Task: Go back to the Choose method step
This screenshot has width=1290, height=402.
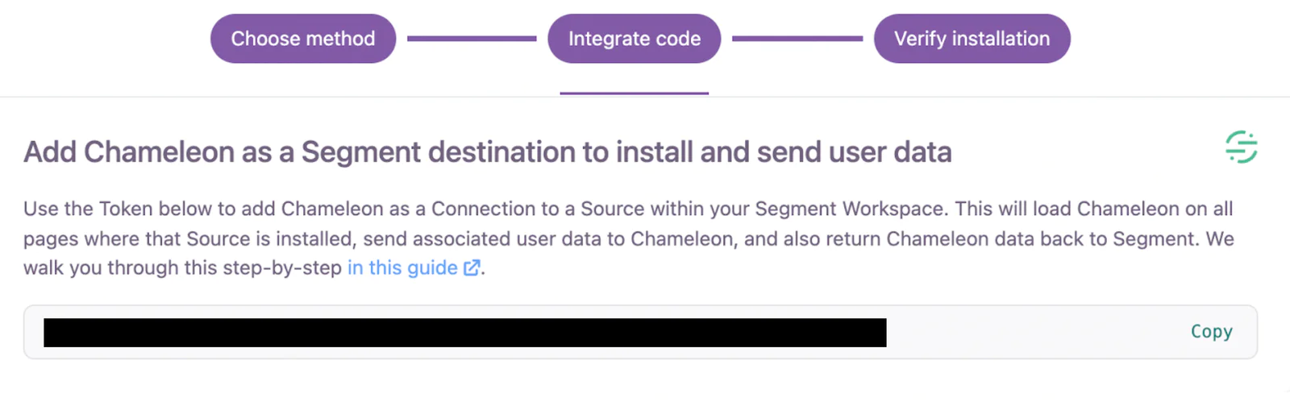Action: coord(303,39)
